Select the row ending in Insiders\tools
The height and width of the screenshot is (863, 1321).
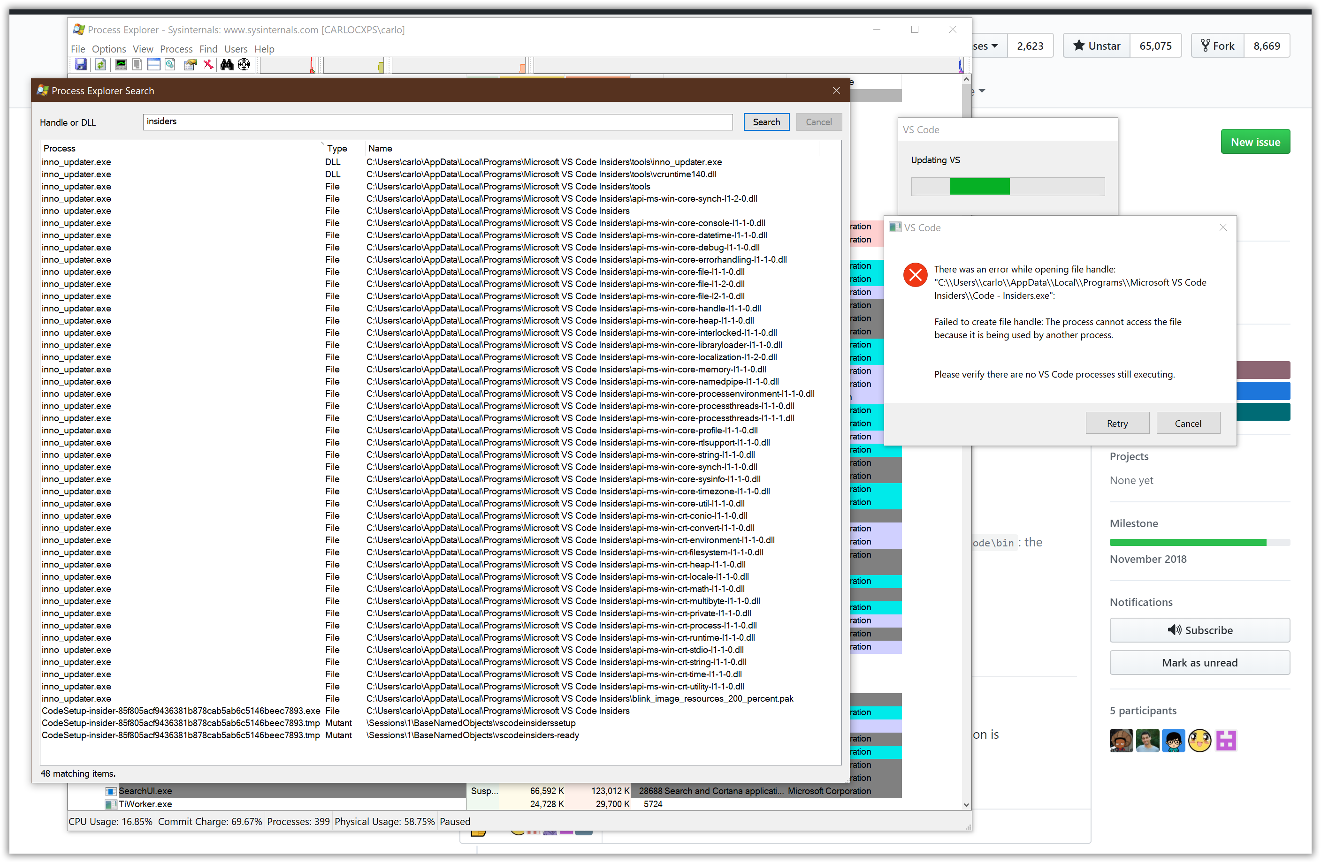point(441,186)
